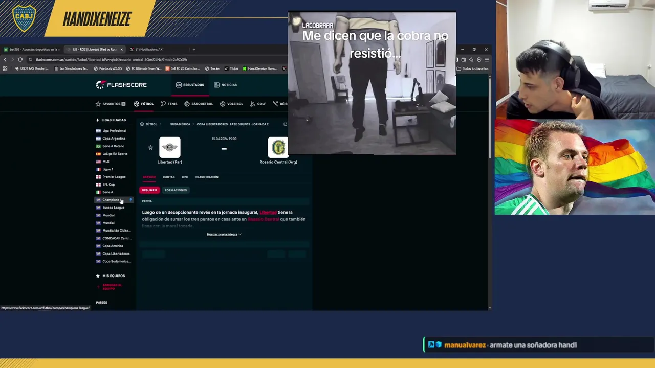Select the Formaciones sub-tab
Image resolution: width=655 pixels, height=368 pixels.
[x=176, y=190]
